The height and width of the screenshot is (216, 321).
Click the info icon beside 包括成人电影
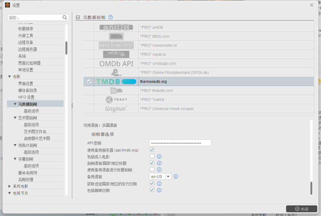click(159, 156)
